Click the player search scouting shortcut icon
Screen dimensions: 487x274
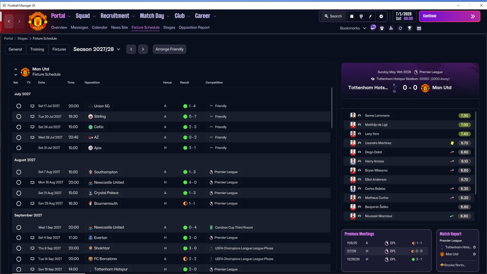point(391,28)
